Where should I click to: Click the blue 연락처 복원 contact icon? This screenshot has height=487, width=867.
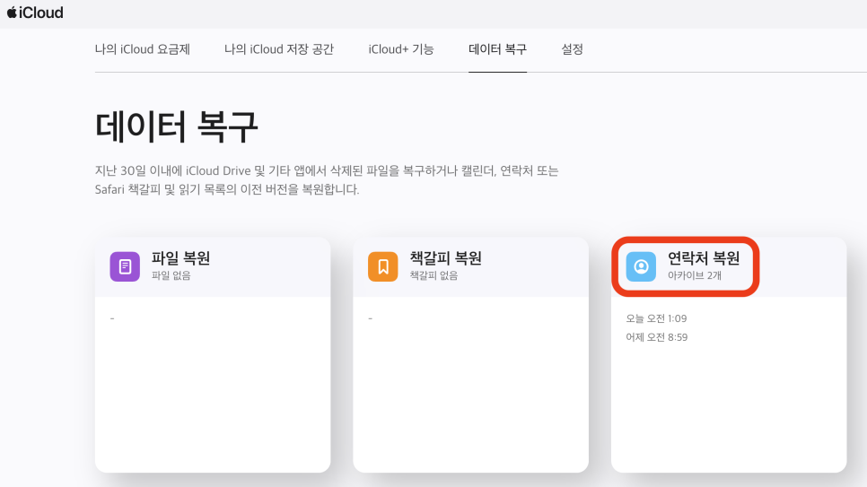[x=641, y=266]
